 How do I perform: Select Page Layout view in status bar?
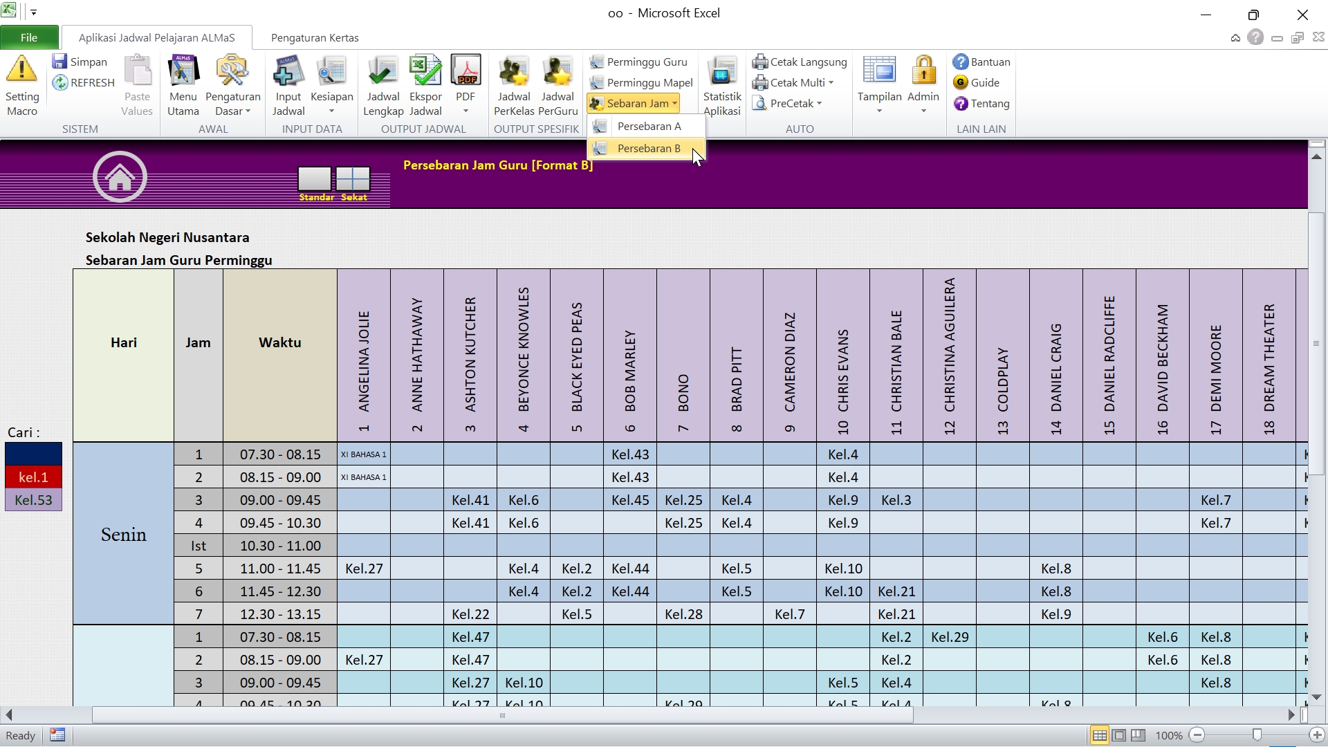[x=1118, y=735]
